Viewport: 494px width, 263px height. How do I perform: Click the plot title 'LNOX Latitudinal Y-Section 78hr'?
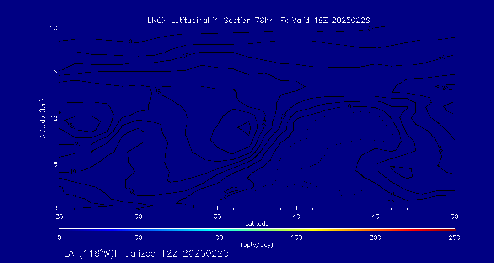pyautogui.click(x=210, y=20)
